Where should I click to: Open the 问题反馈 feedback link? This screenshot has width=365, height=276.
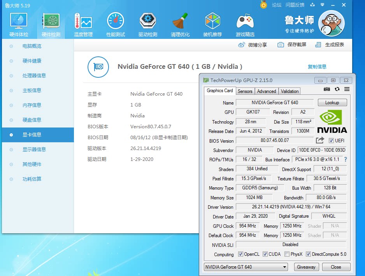[x=295, y=5]
